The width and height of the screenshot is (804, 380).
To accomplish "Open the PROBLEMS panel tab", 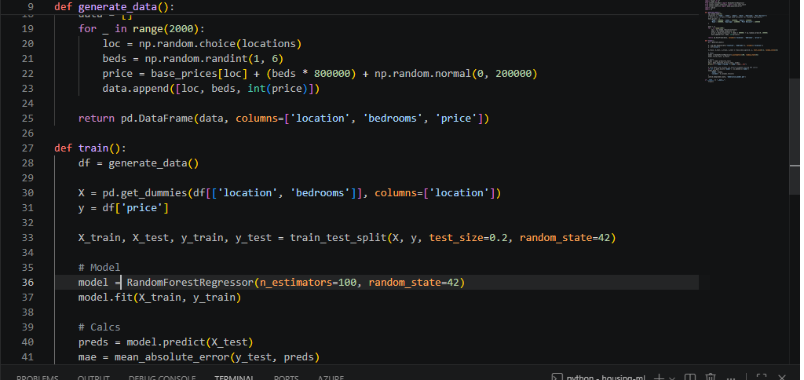I will pyautogui.click(x=38, y=378).
